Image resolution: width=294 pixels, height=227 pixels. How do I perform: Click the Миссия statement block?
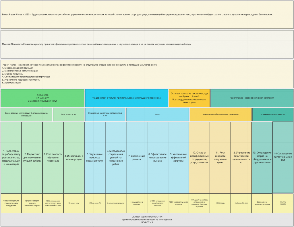(147, 44)
